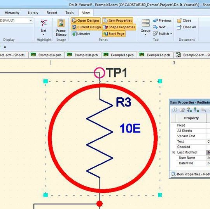The width and height of the screenshot is (210, 209).
Task: Click the Start Page icon
Action: 105,34
